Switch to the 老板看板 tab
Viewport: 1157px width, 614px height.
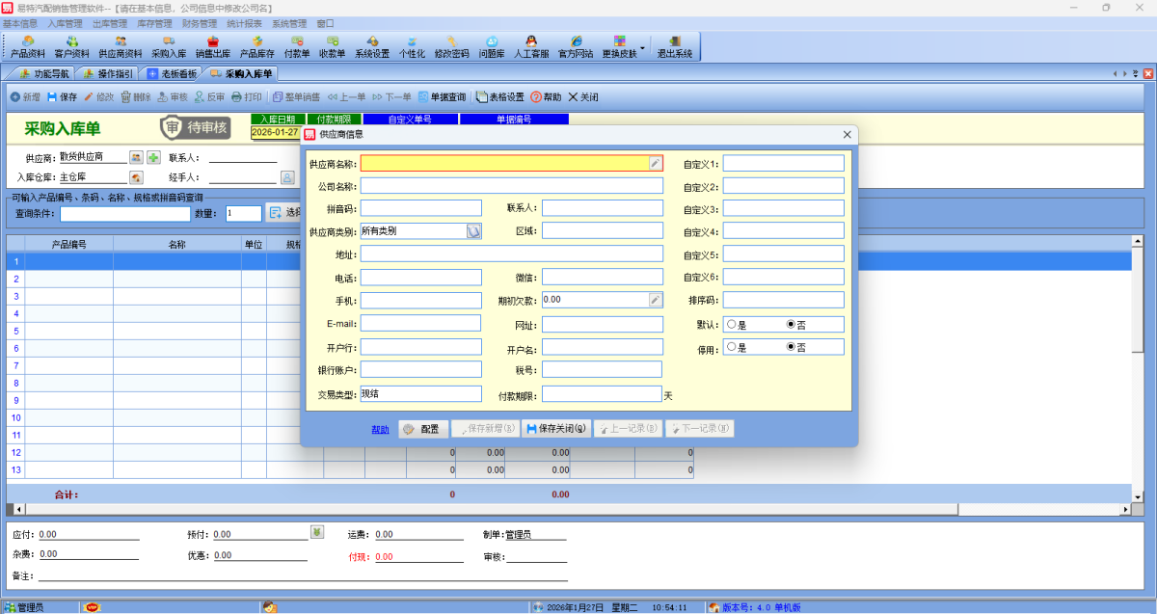(172, 73)
